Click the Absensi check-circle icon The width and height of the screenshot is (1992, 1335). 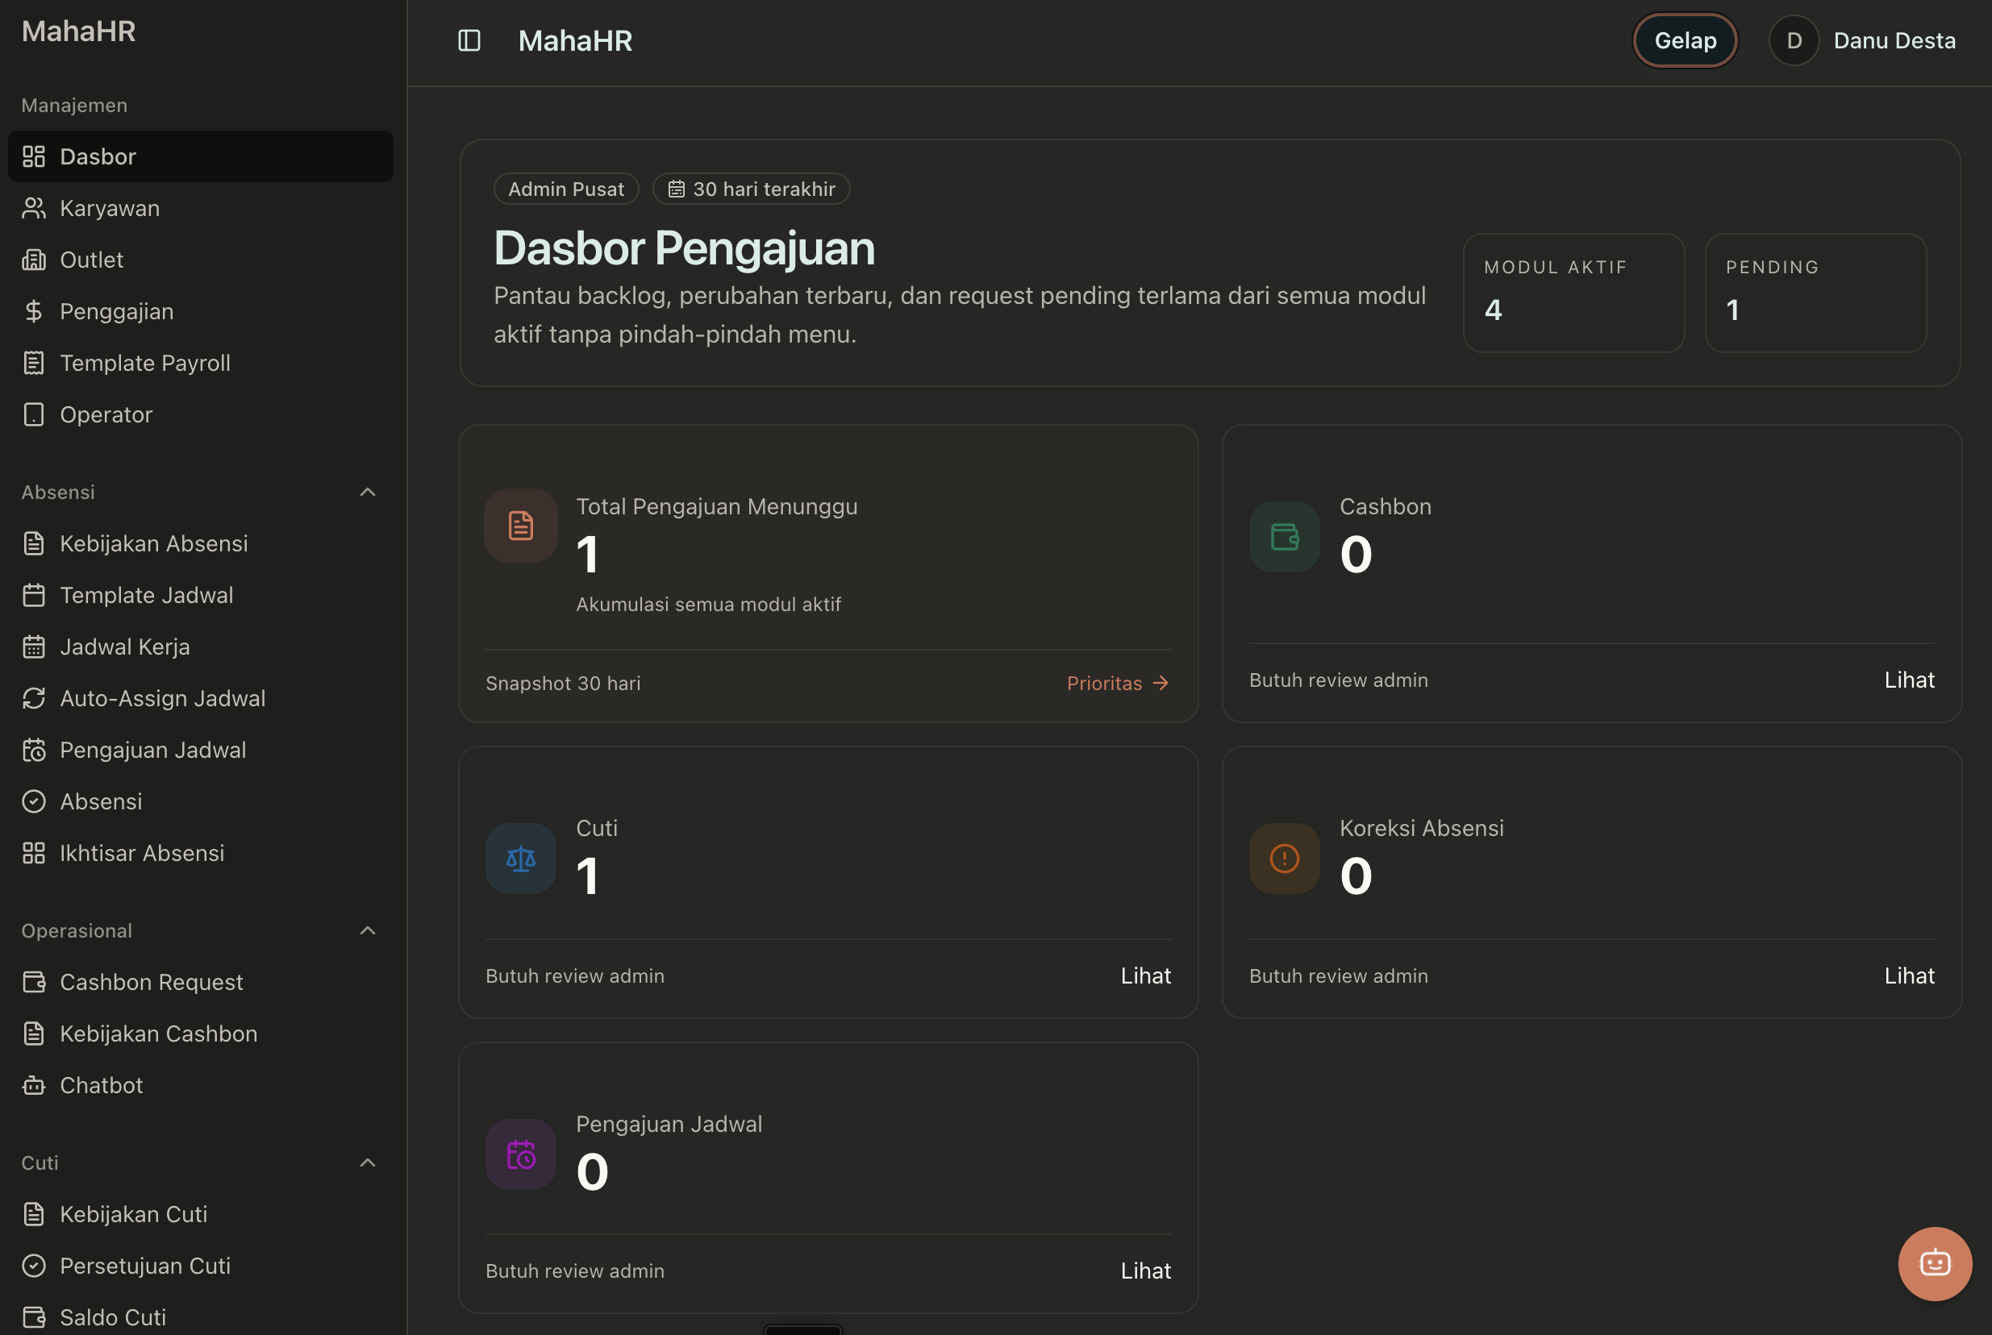click(x=33, y=801)
